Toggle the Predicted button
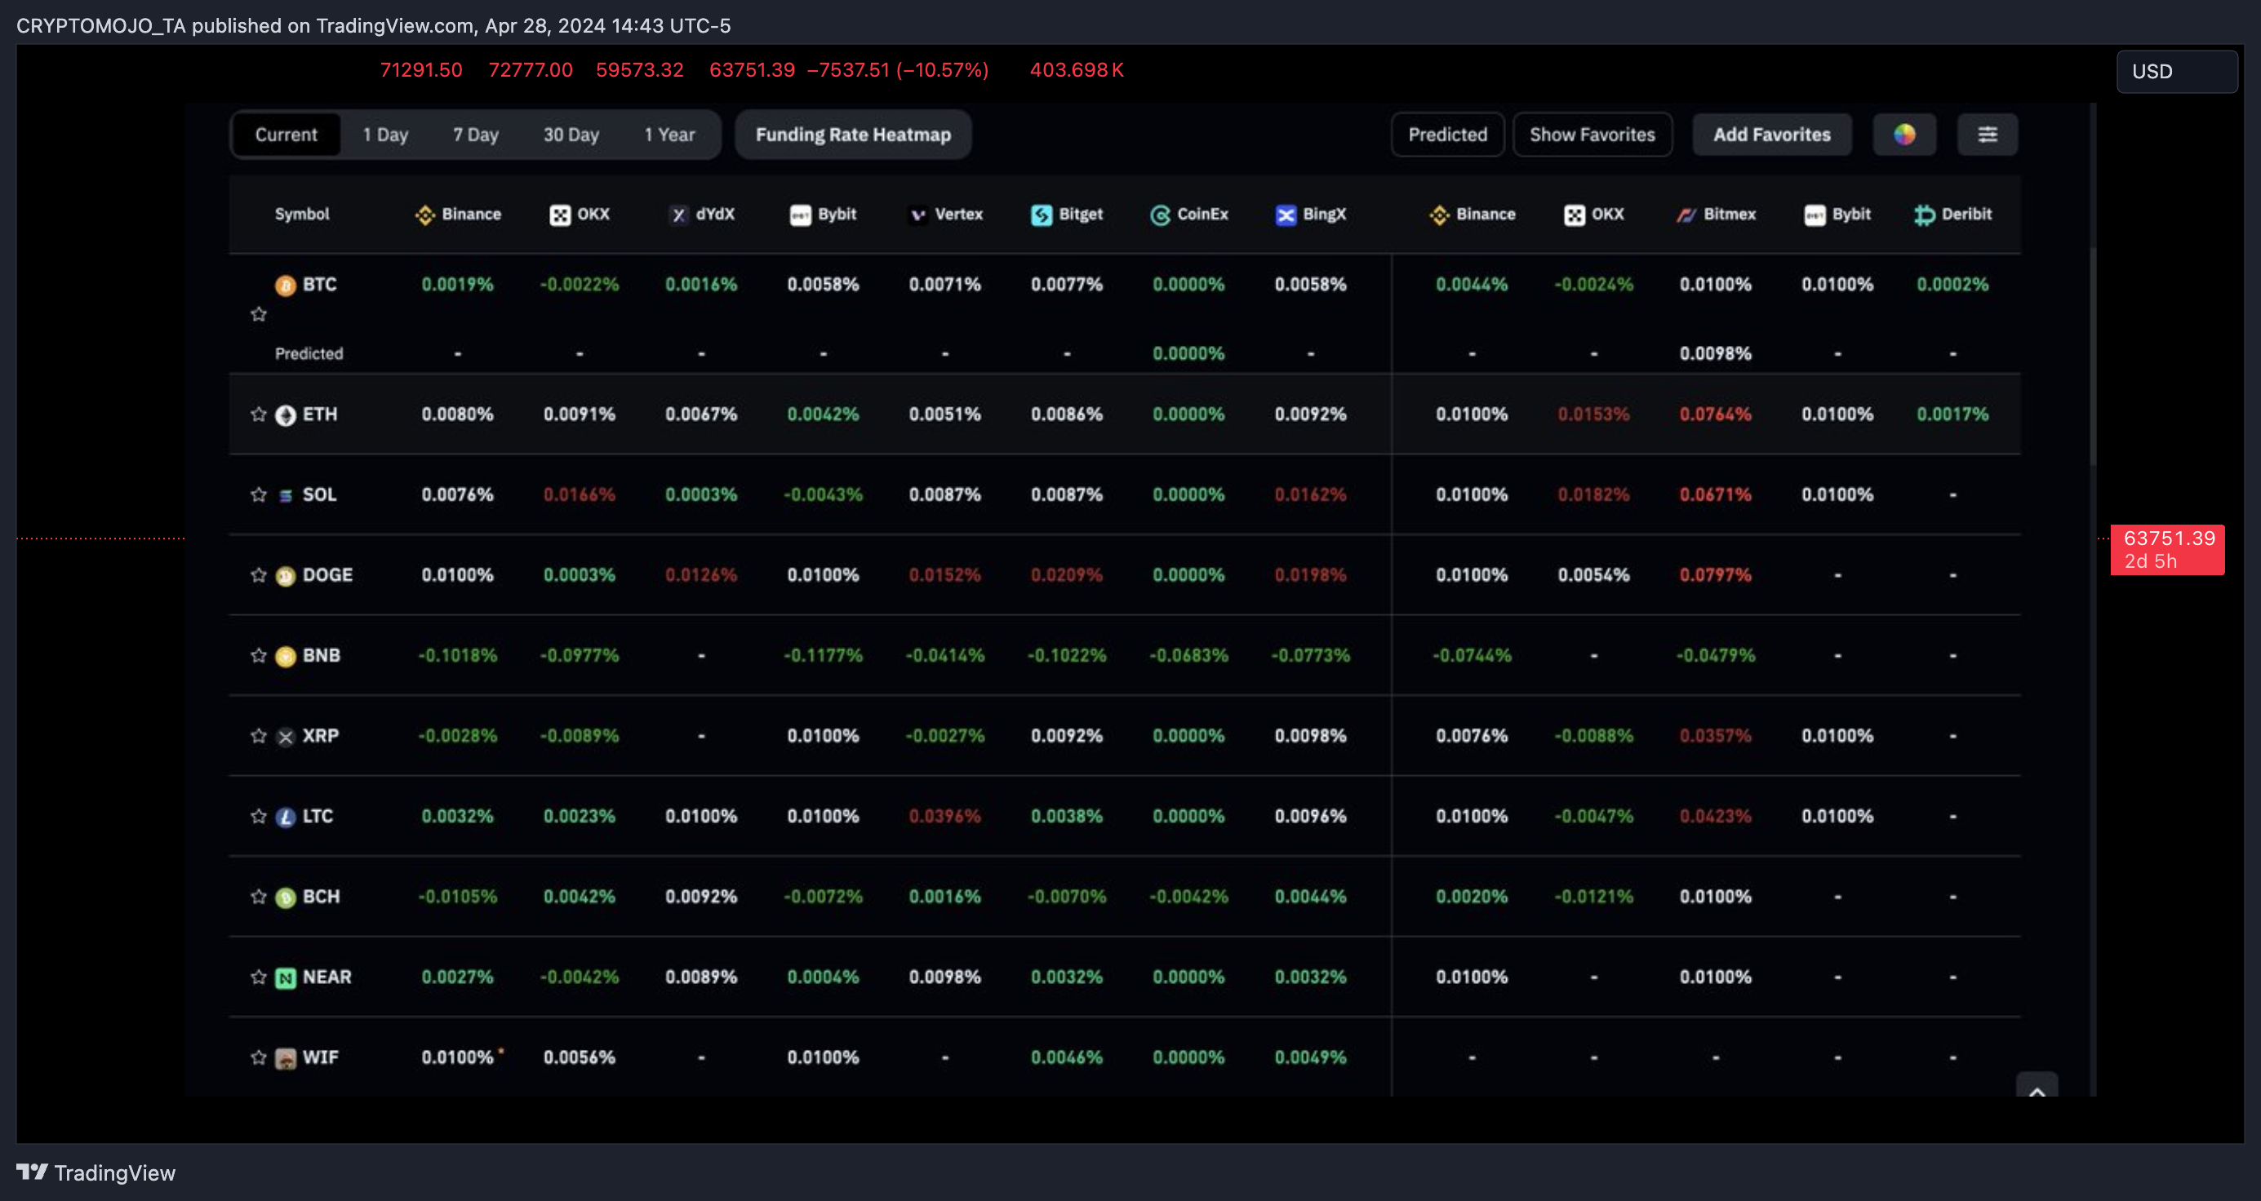Image resolution: width=2261 pixels, height=1201 pixels. point(1447,135)
